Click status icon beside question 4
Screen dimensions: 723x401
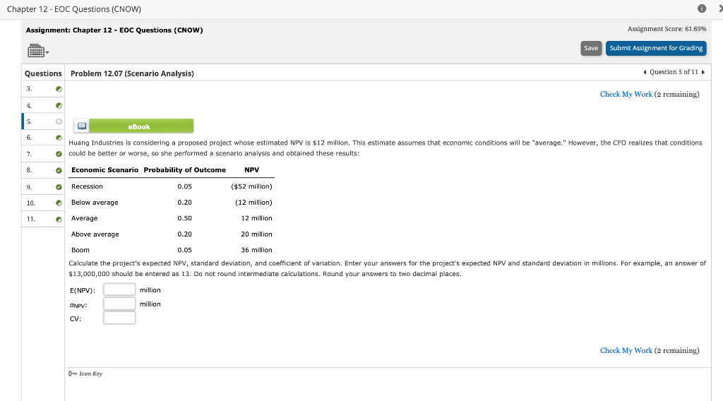point(59,106)
